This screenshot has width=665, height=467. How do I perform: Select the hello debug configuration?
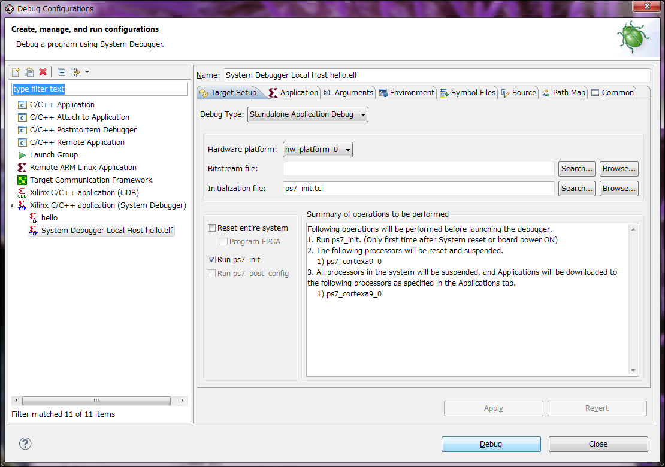point(49,218)
